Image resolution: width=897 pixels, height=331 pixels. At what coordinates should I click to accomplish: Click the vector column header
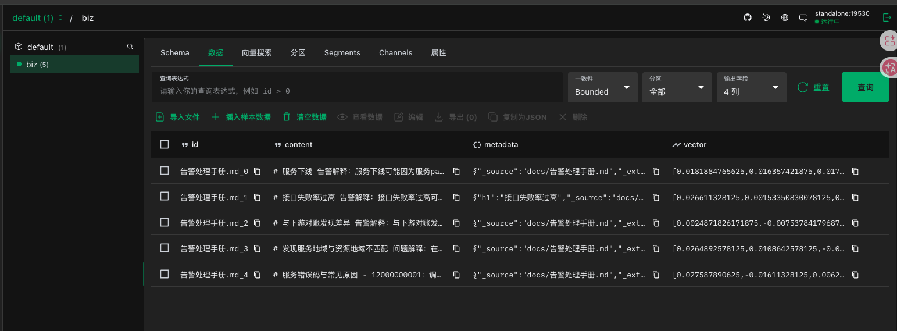(x=689, y=144)
